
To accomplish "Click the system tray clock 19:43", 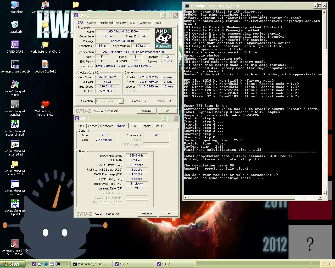I will 328,264.
